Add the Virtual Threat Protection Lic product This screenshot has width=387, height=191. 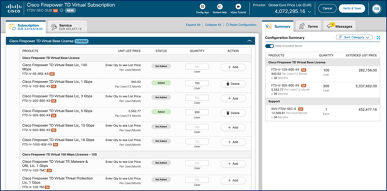(233, 181)
